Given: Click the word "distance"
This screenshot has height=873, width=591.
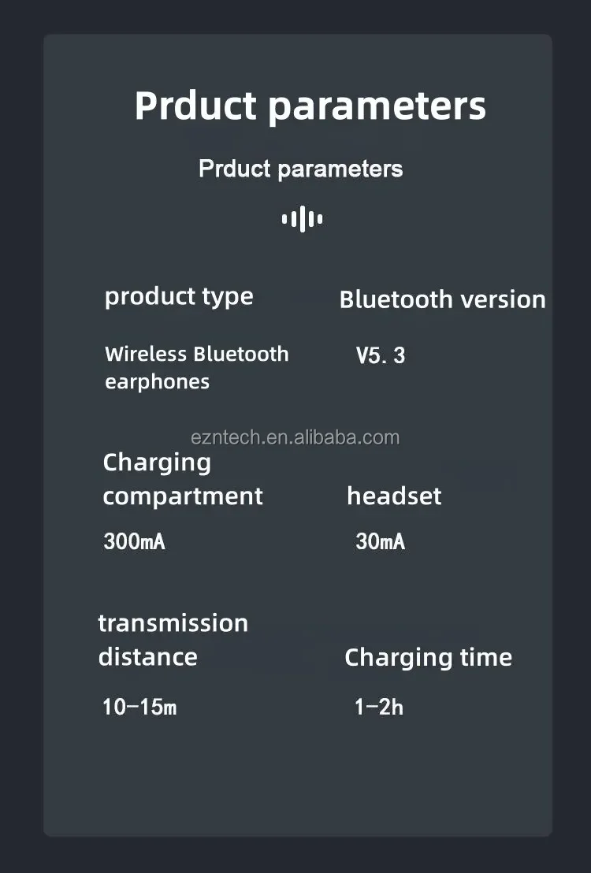Looking at the screenshot, I should (x=147, y=657).
